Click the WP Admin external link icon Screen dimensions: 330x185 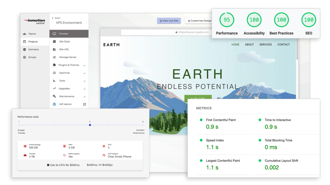pos(84,104)
